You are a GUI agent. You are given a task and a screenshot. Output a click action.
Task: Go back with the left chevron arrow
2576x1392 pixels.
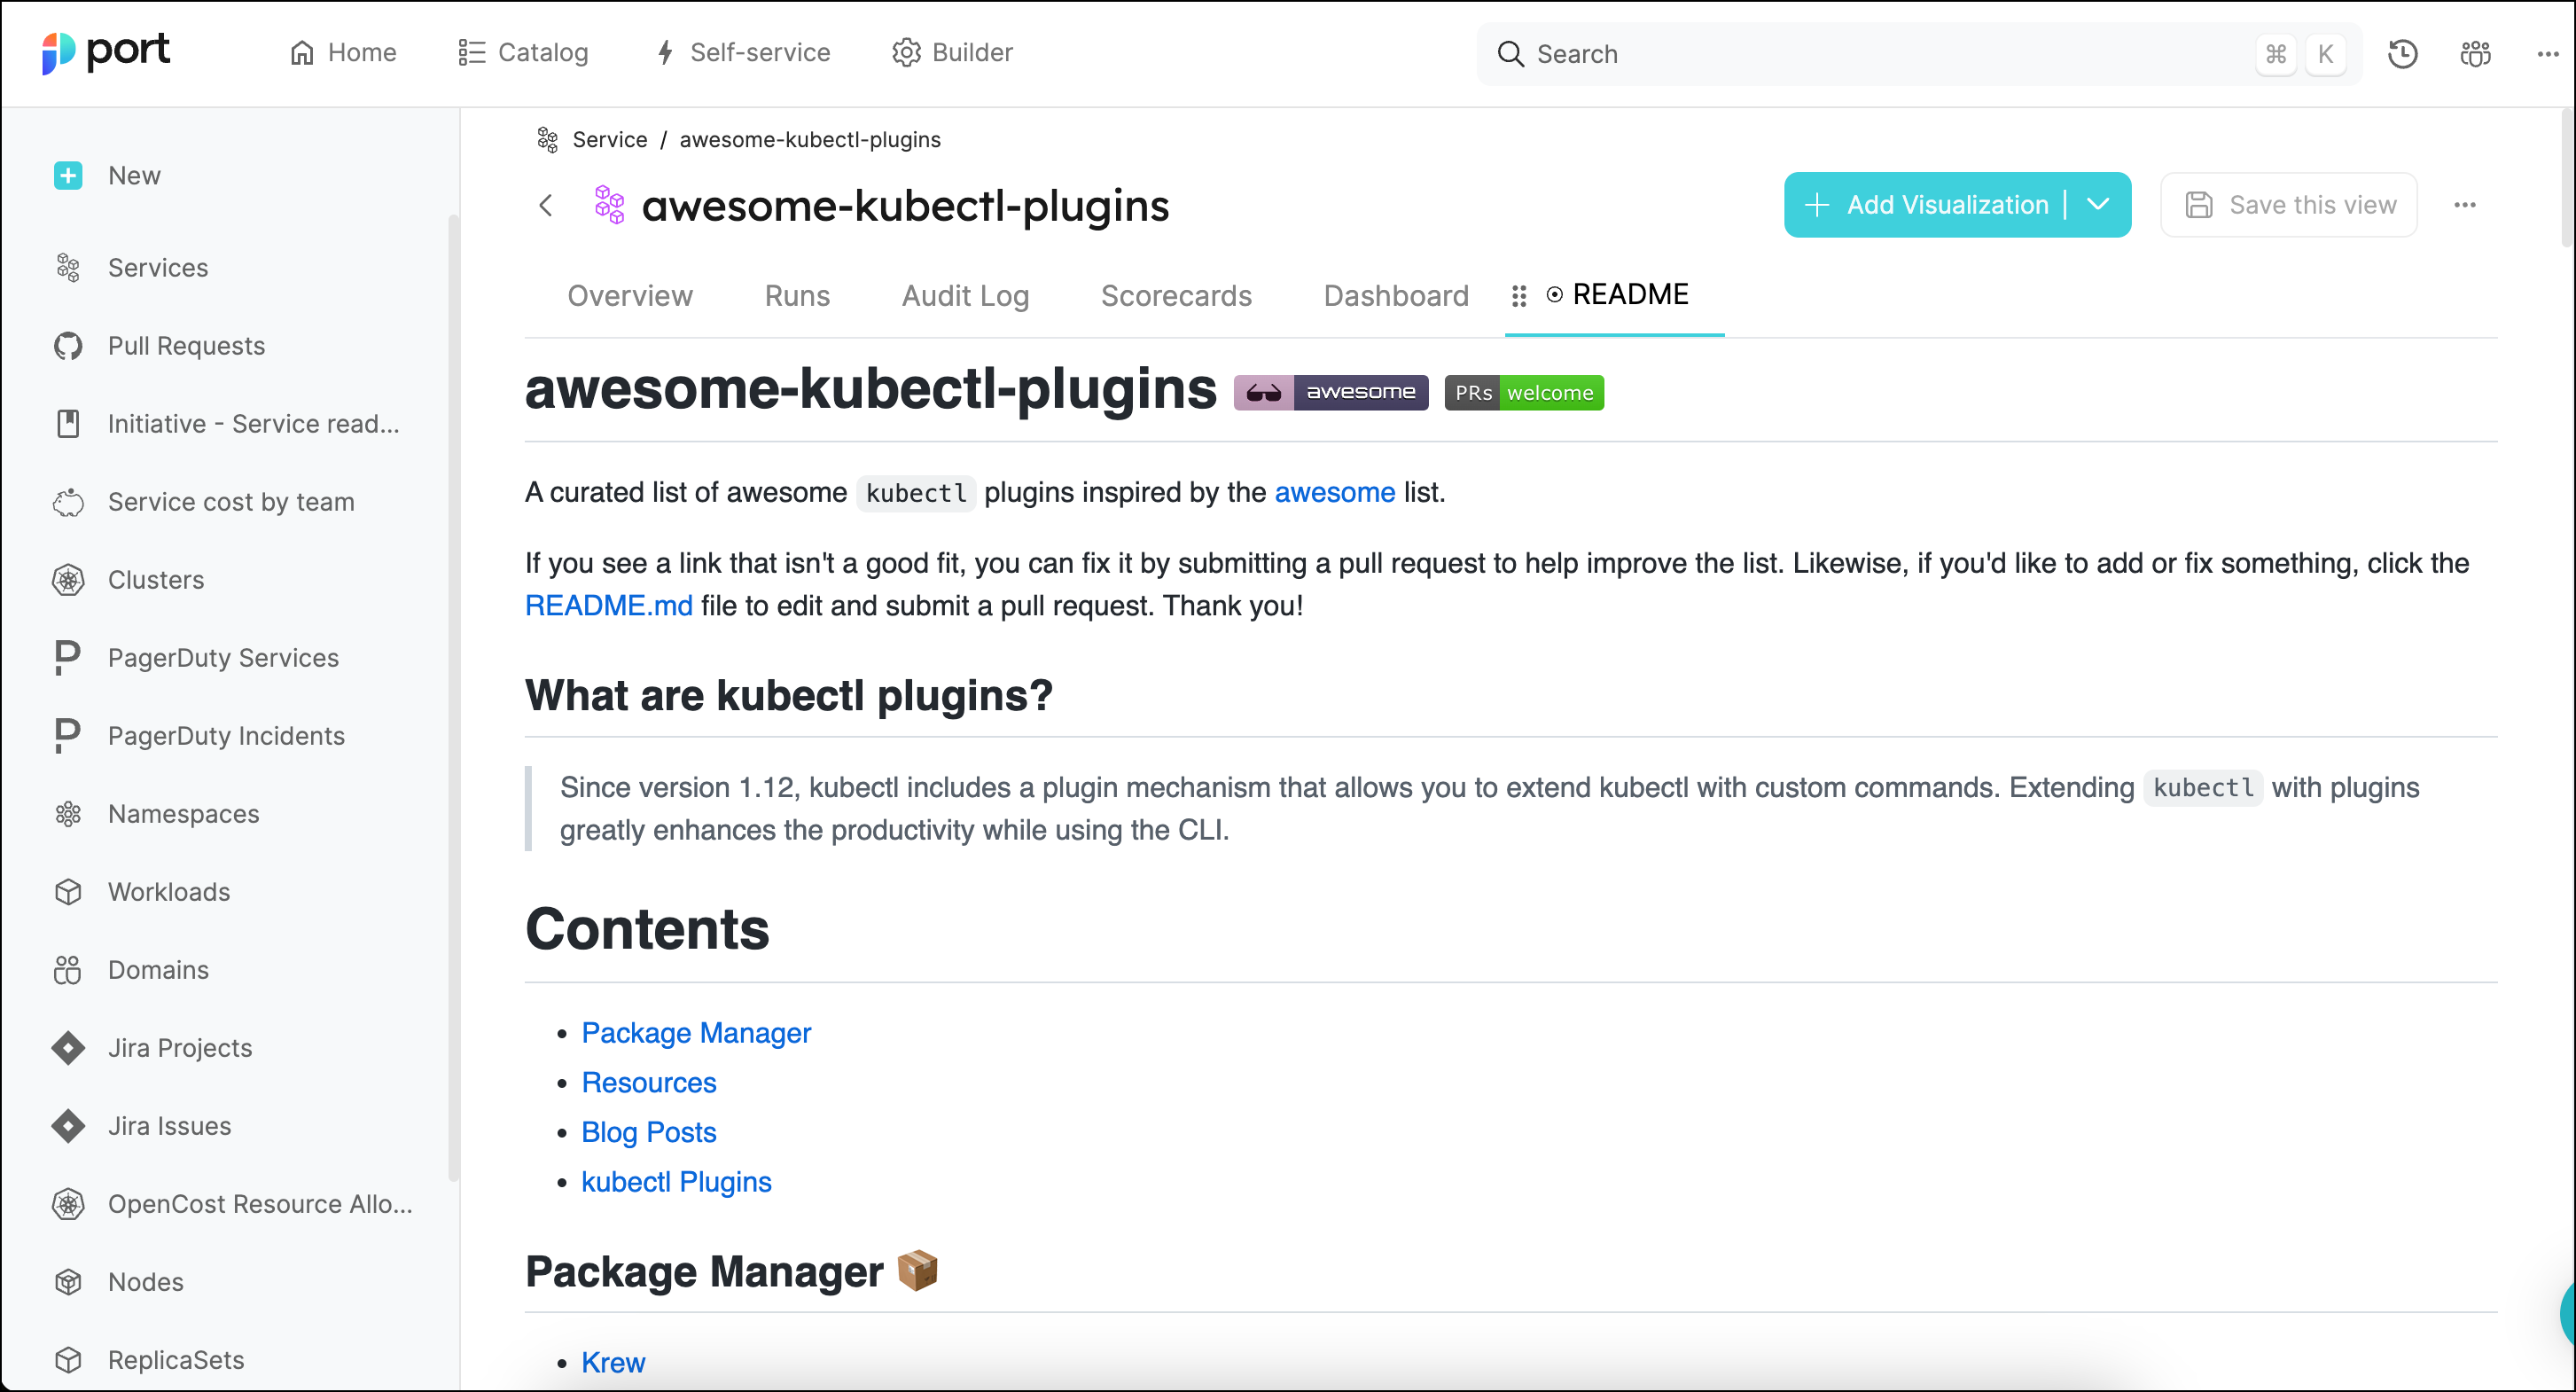coord(546,206)
